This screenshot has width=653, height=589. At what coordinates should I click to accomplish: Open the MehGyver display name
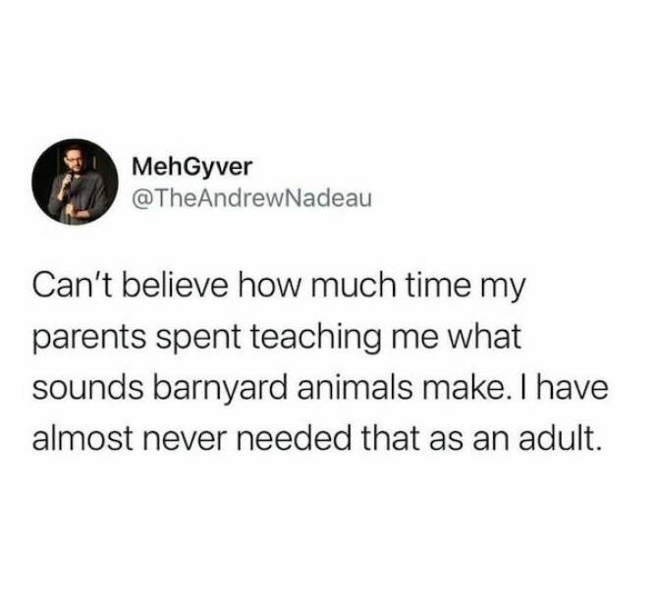pos(192,167)
